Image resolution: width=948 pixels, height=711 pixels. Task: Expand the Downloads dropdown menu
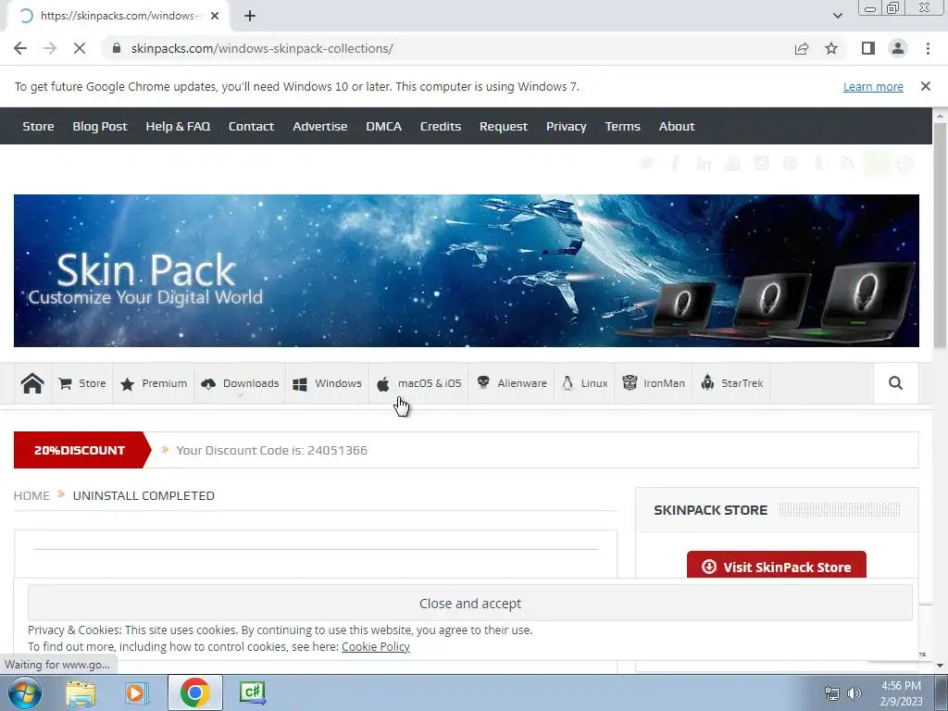[240, 383]
